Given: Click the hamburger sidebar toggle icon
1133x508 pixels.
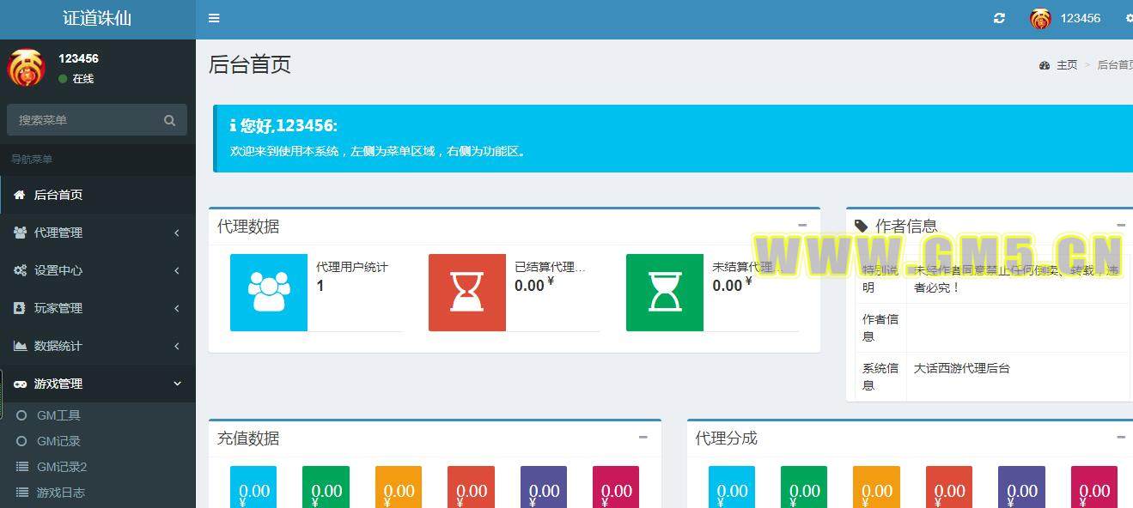Looking at the screenshot, I should tap(214, 18).
